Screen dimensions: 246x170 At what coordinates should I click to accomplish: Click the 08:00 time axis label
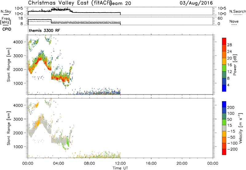(x=89, y=164)
